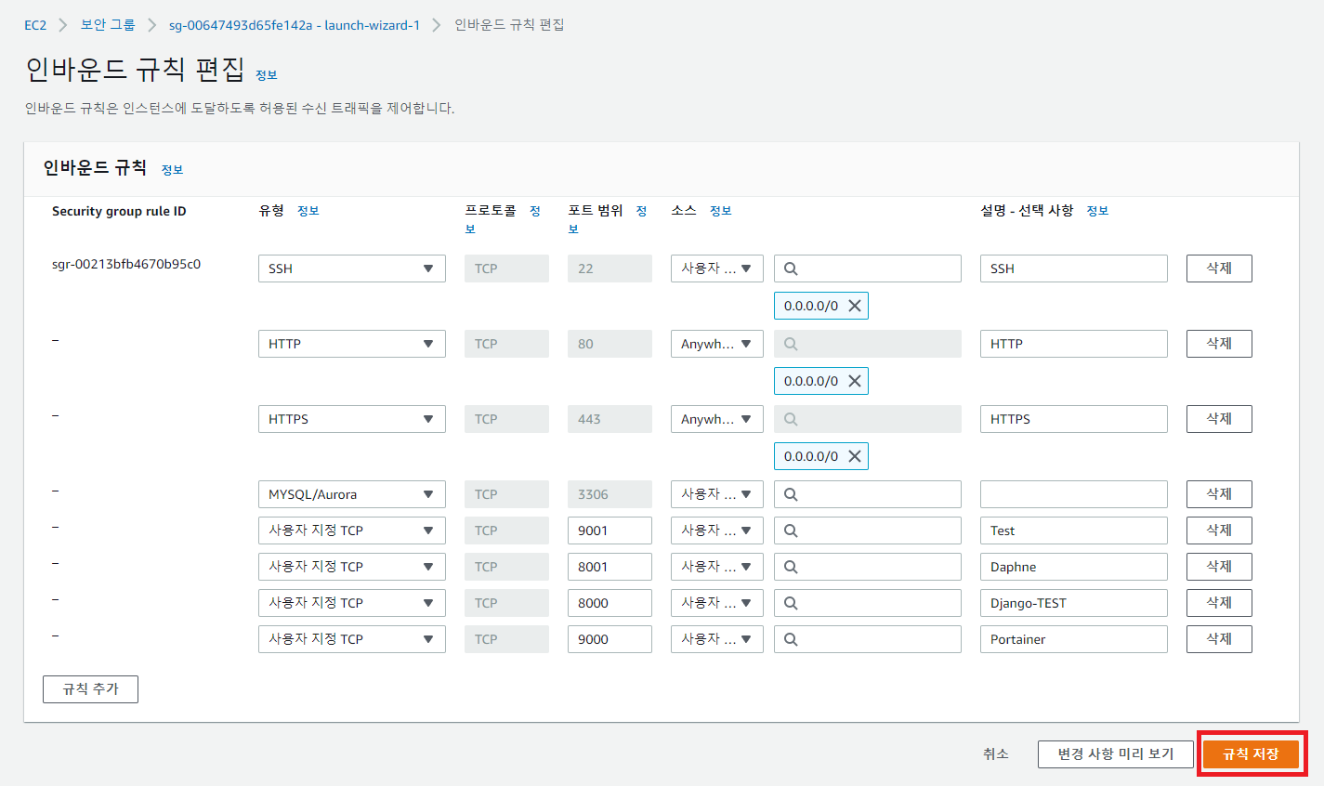1324x786 pixels.
Task: Open sg-00647493d65fe142a breadcrumb link
Action: pos(295,25)
